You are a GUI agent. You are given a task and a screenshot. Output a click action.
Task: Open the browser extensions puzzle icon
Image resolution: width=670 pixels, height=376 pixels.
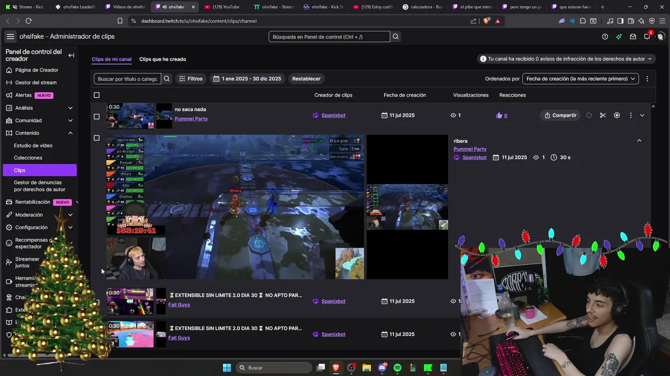click(x=583, y=21)
